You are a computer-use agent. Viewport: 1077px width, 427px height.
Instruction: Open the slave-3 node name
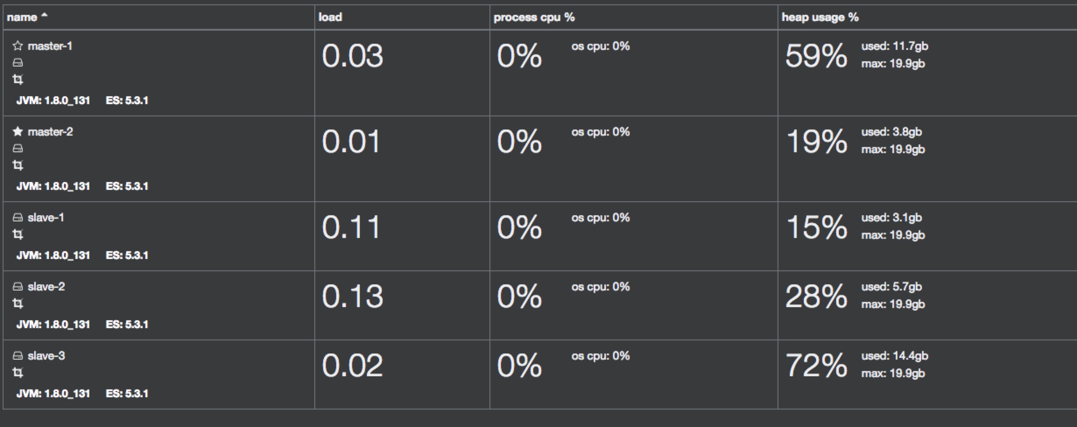click(x=46, y=356)
